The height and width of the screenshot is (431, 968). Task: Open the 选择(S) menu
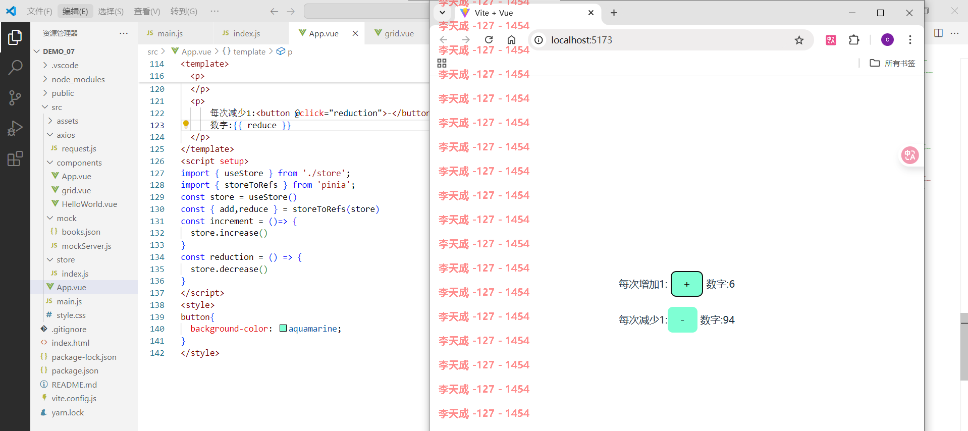[111, 11]
